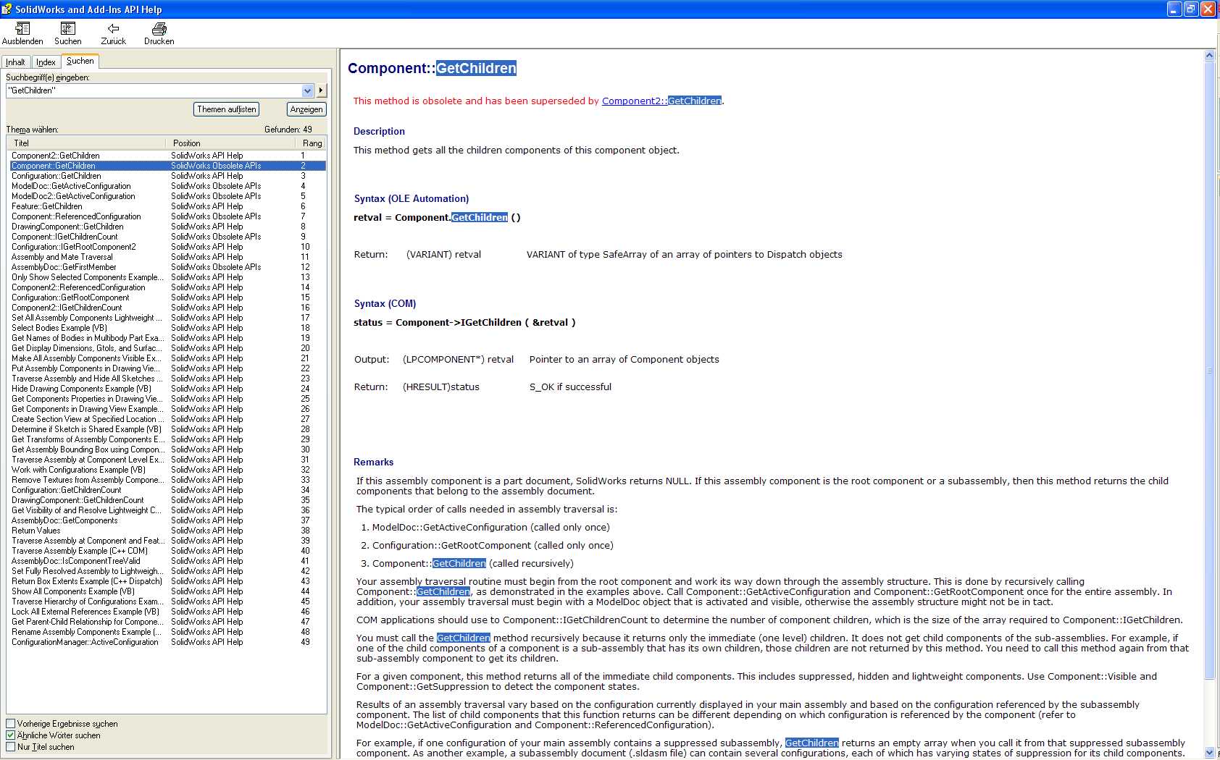This screenshot has width=1220, height=760.
Task: Enable 'Nur Titel suchen' checkbox
Action: pos(11,746)
